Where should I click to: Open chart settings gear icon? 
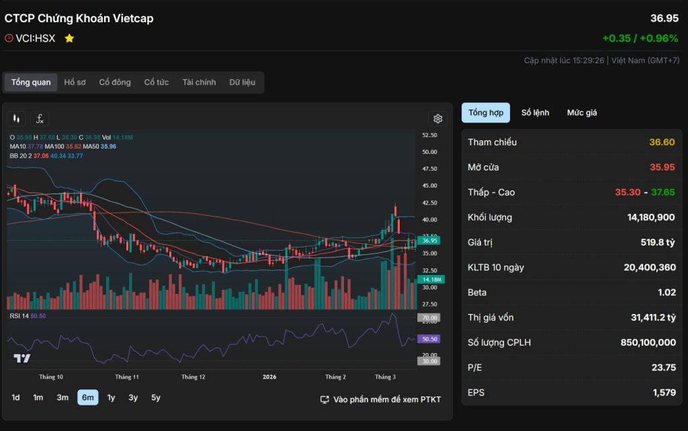[x=437, y=119]
